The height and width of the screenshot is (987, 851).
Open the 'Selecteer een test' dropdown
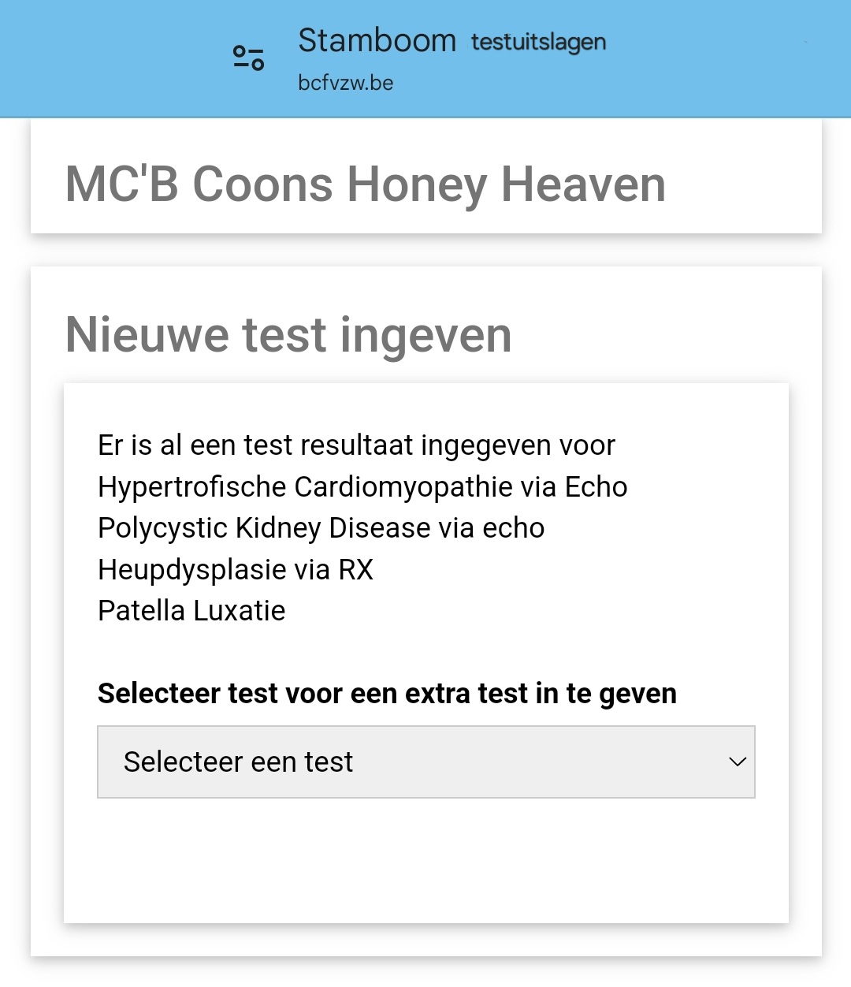coord(425,762)
